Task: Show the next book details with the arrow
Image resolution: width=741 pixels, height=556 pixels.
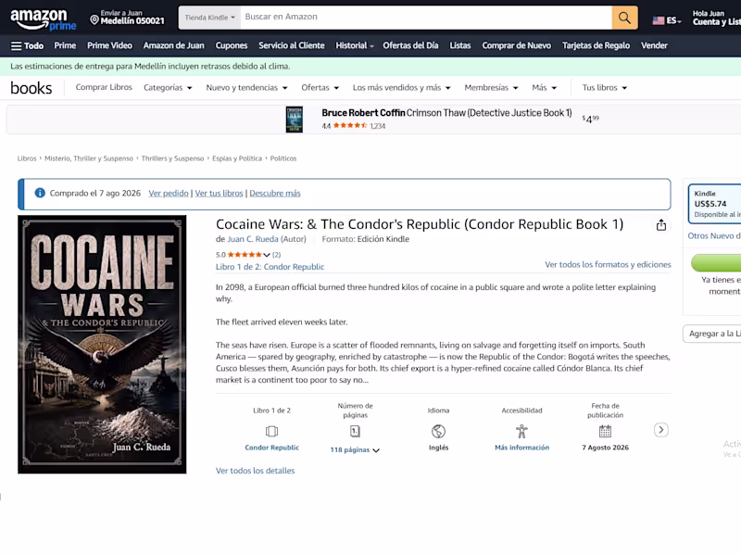Action: click(661, 430)
